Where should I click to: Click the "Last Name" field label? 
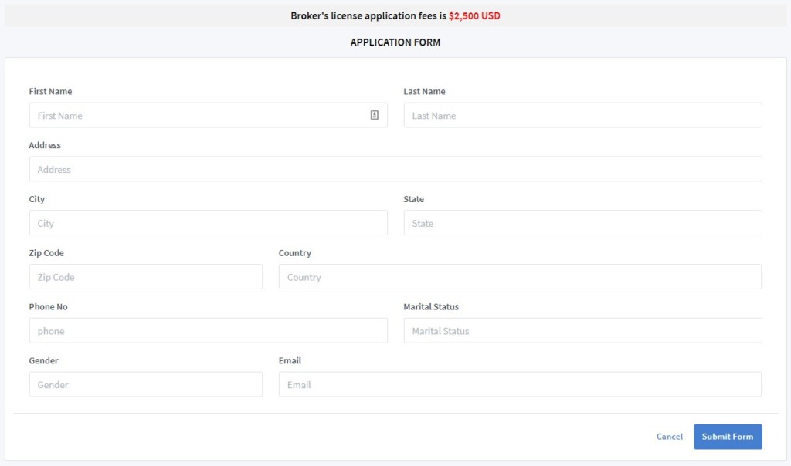424,91
